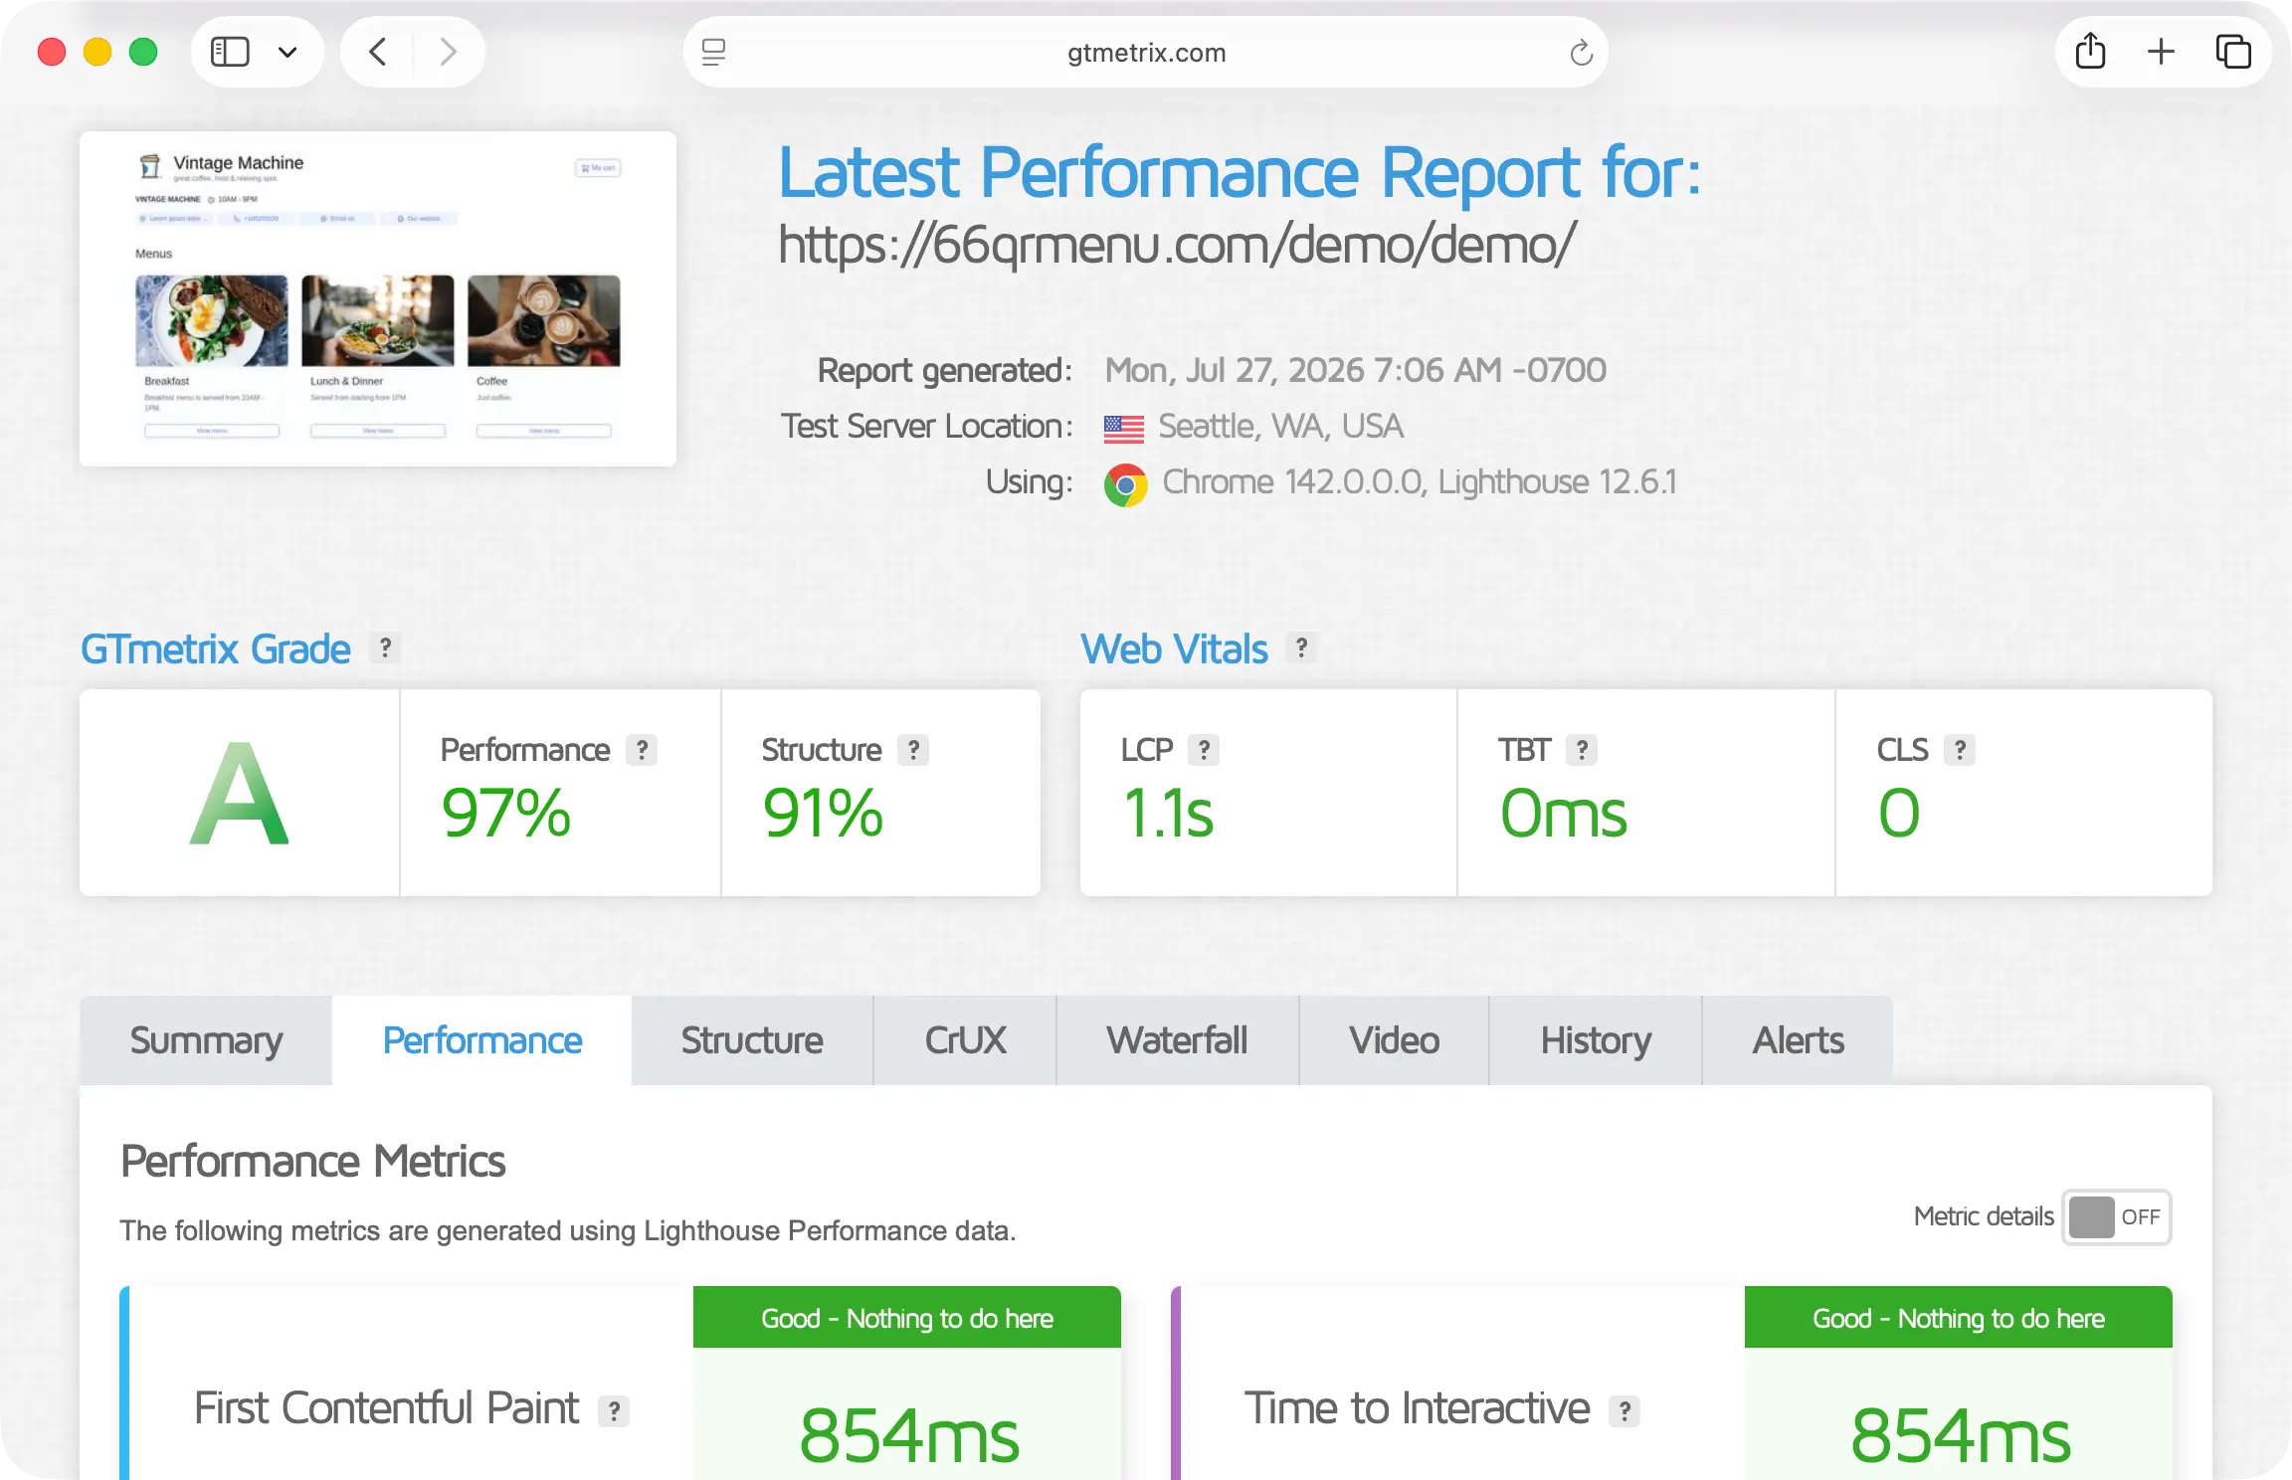Screen dimensions: 2292x1480
Task: Click the page reader icon in address bar
Action: 714,52
